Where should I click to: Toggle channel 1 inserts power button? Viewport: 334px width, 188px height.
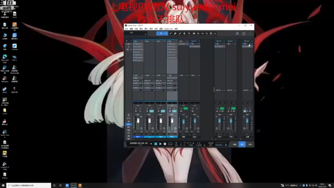(134, 41)
